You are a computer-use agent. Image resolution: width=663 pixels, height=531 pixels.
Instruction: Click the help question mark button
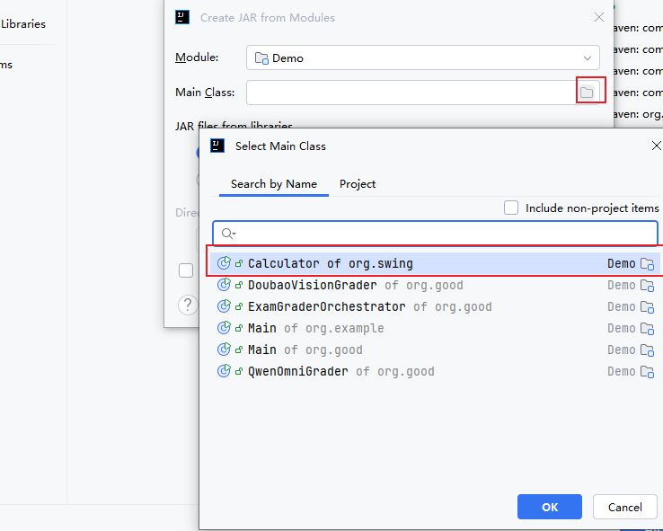coord(188,305)
